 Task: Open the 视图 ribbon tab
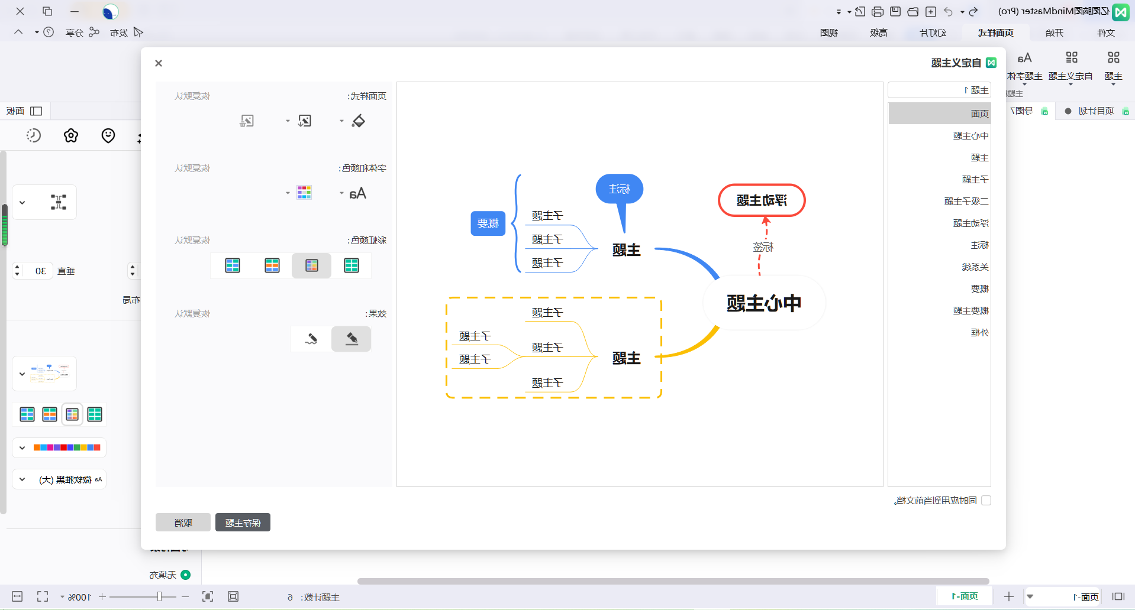[828, 33]
